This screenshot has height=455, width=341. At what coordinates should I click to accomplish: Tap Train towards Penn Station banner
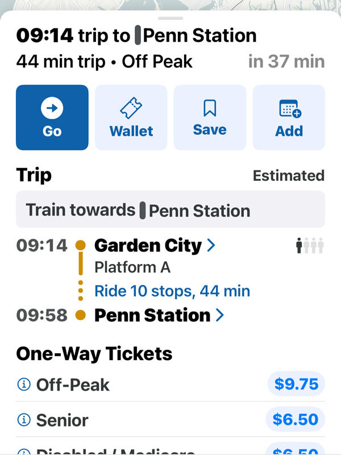click(170, 209)
